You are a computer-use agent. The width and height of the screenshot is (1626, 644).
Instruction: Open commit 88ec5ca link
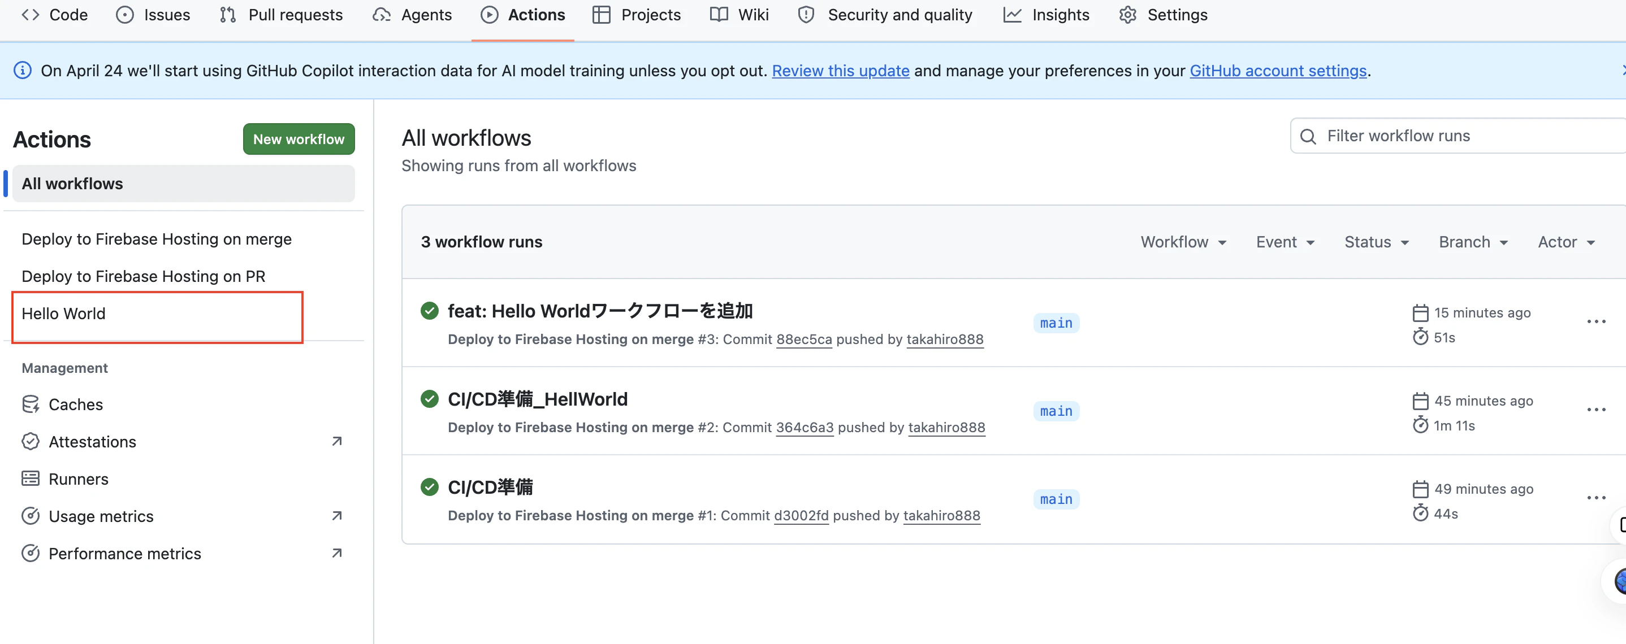[x=803, y=340]
